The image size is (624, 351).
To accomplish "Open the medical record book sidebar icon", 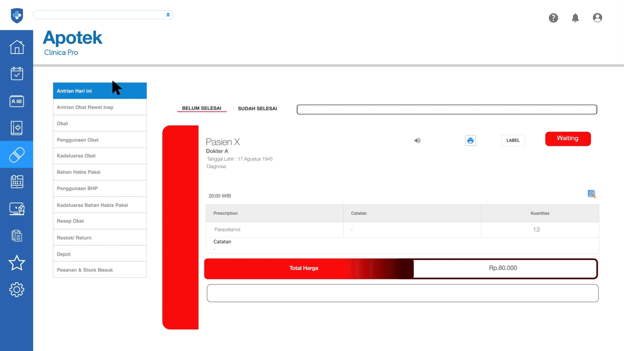I will [17, 128].
